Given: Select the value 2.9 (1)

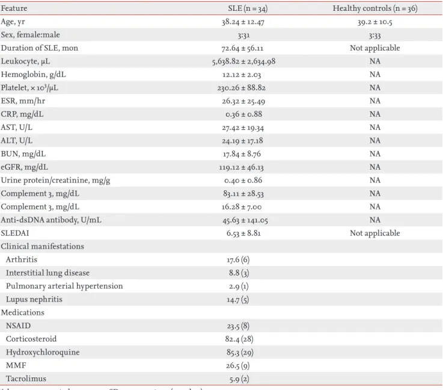Looking at the screenshot, I should (239, 286).
